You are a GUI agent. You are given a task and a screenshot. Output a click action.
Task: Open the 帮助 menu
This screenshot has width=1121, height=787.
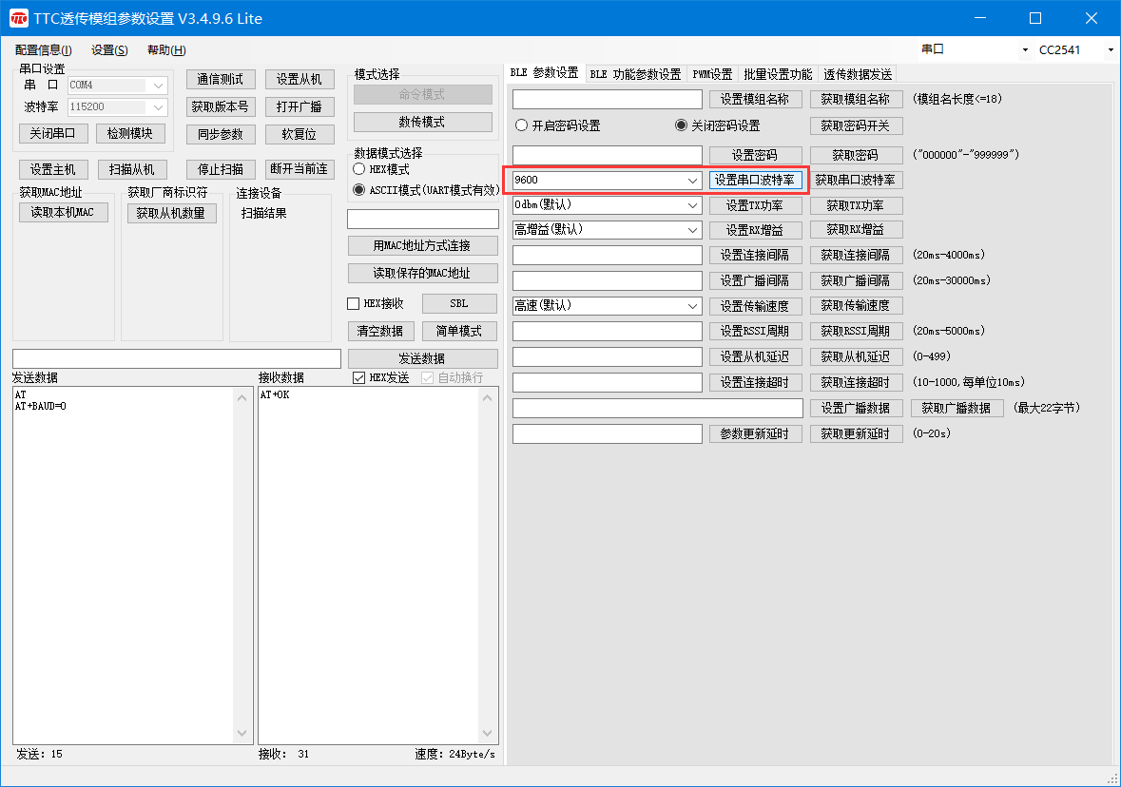[164, 49]
